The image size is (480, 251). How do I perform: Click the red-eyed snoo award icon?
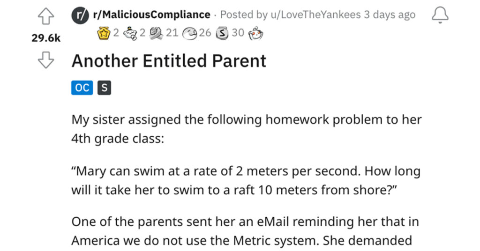coord(255,33)
